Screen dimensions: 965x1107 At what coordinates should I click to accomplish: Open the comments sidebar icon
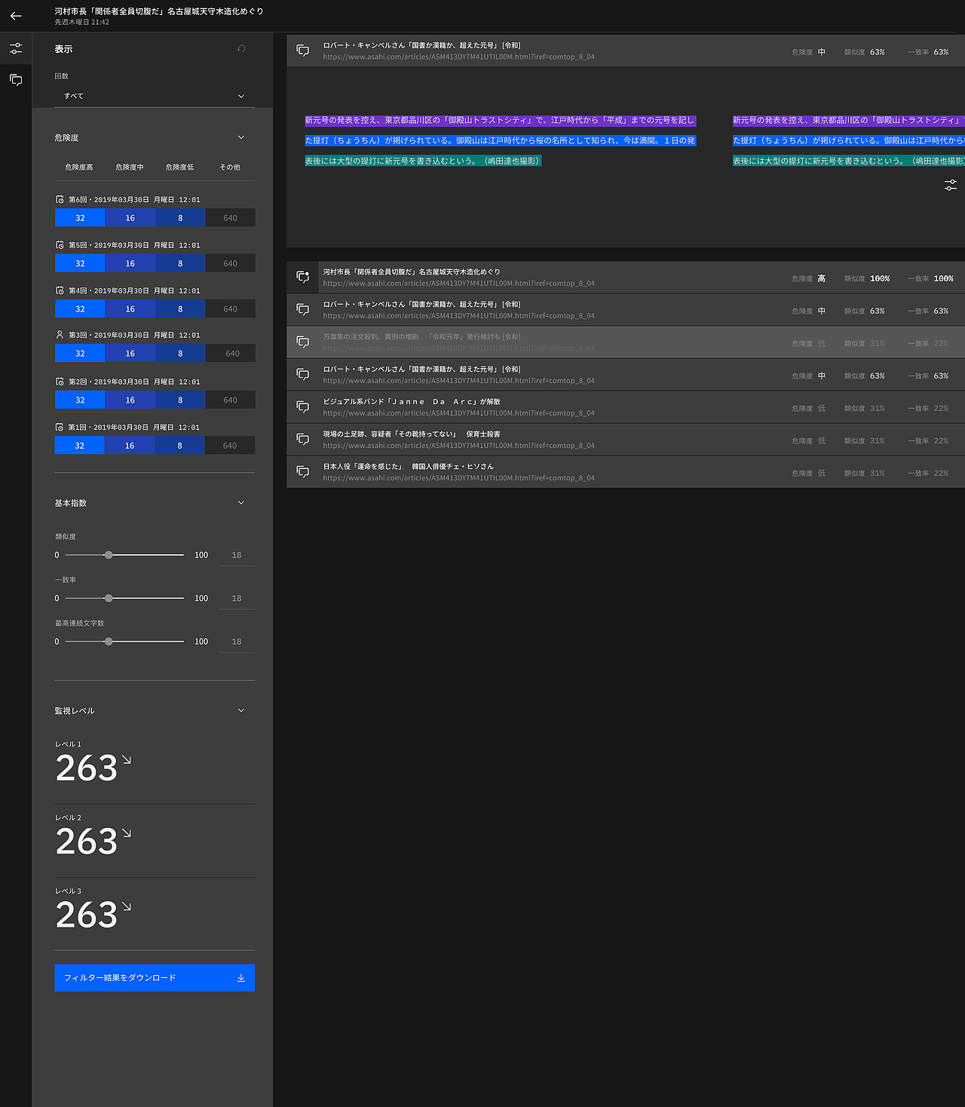tap(16, 80)
